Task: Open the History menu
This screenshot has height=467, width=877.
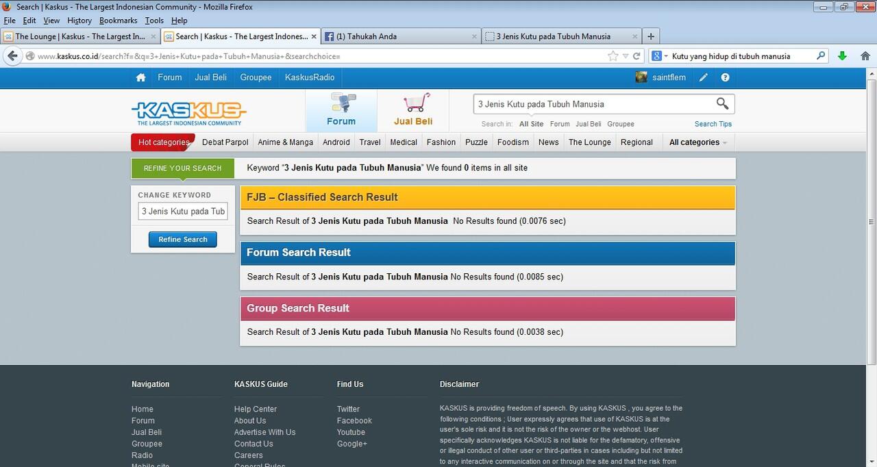Action: tap(79, 21)
